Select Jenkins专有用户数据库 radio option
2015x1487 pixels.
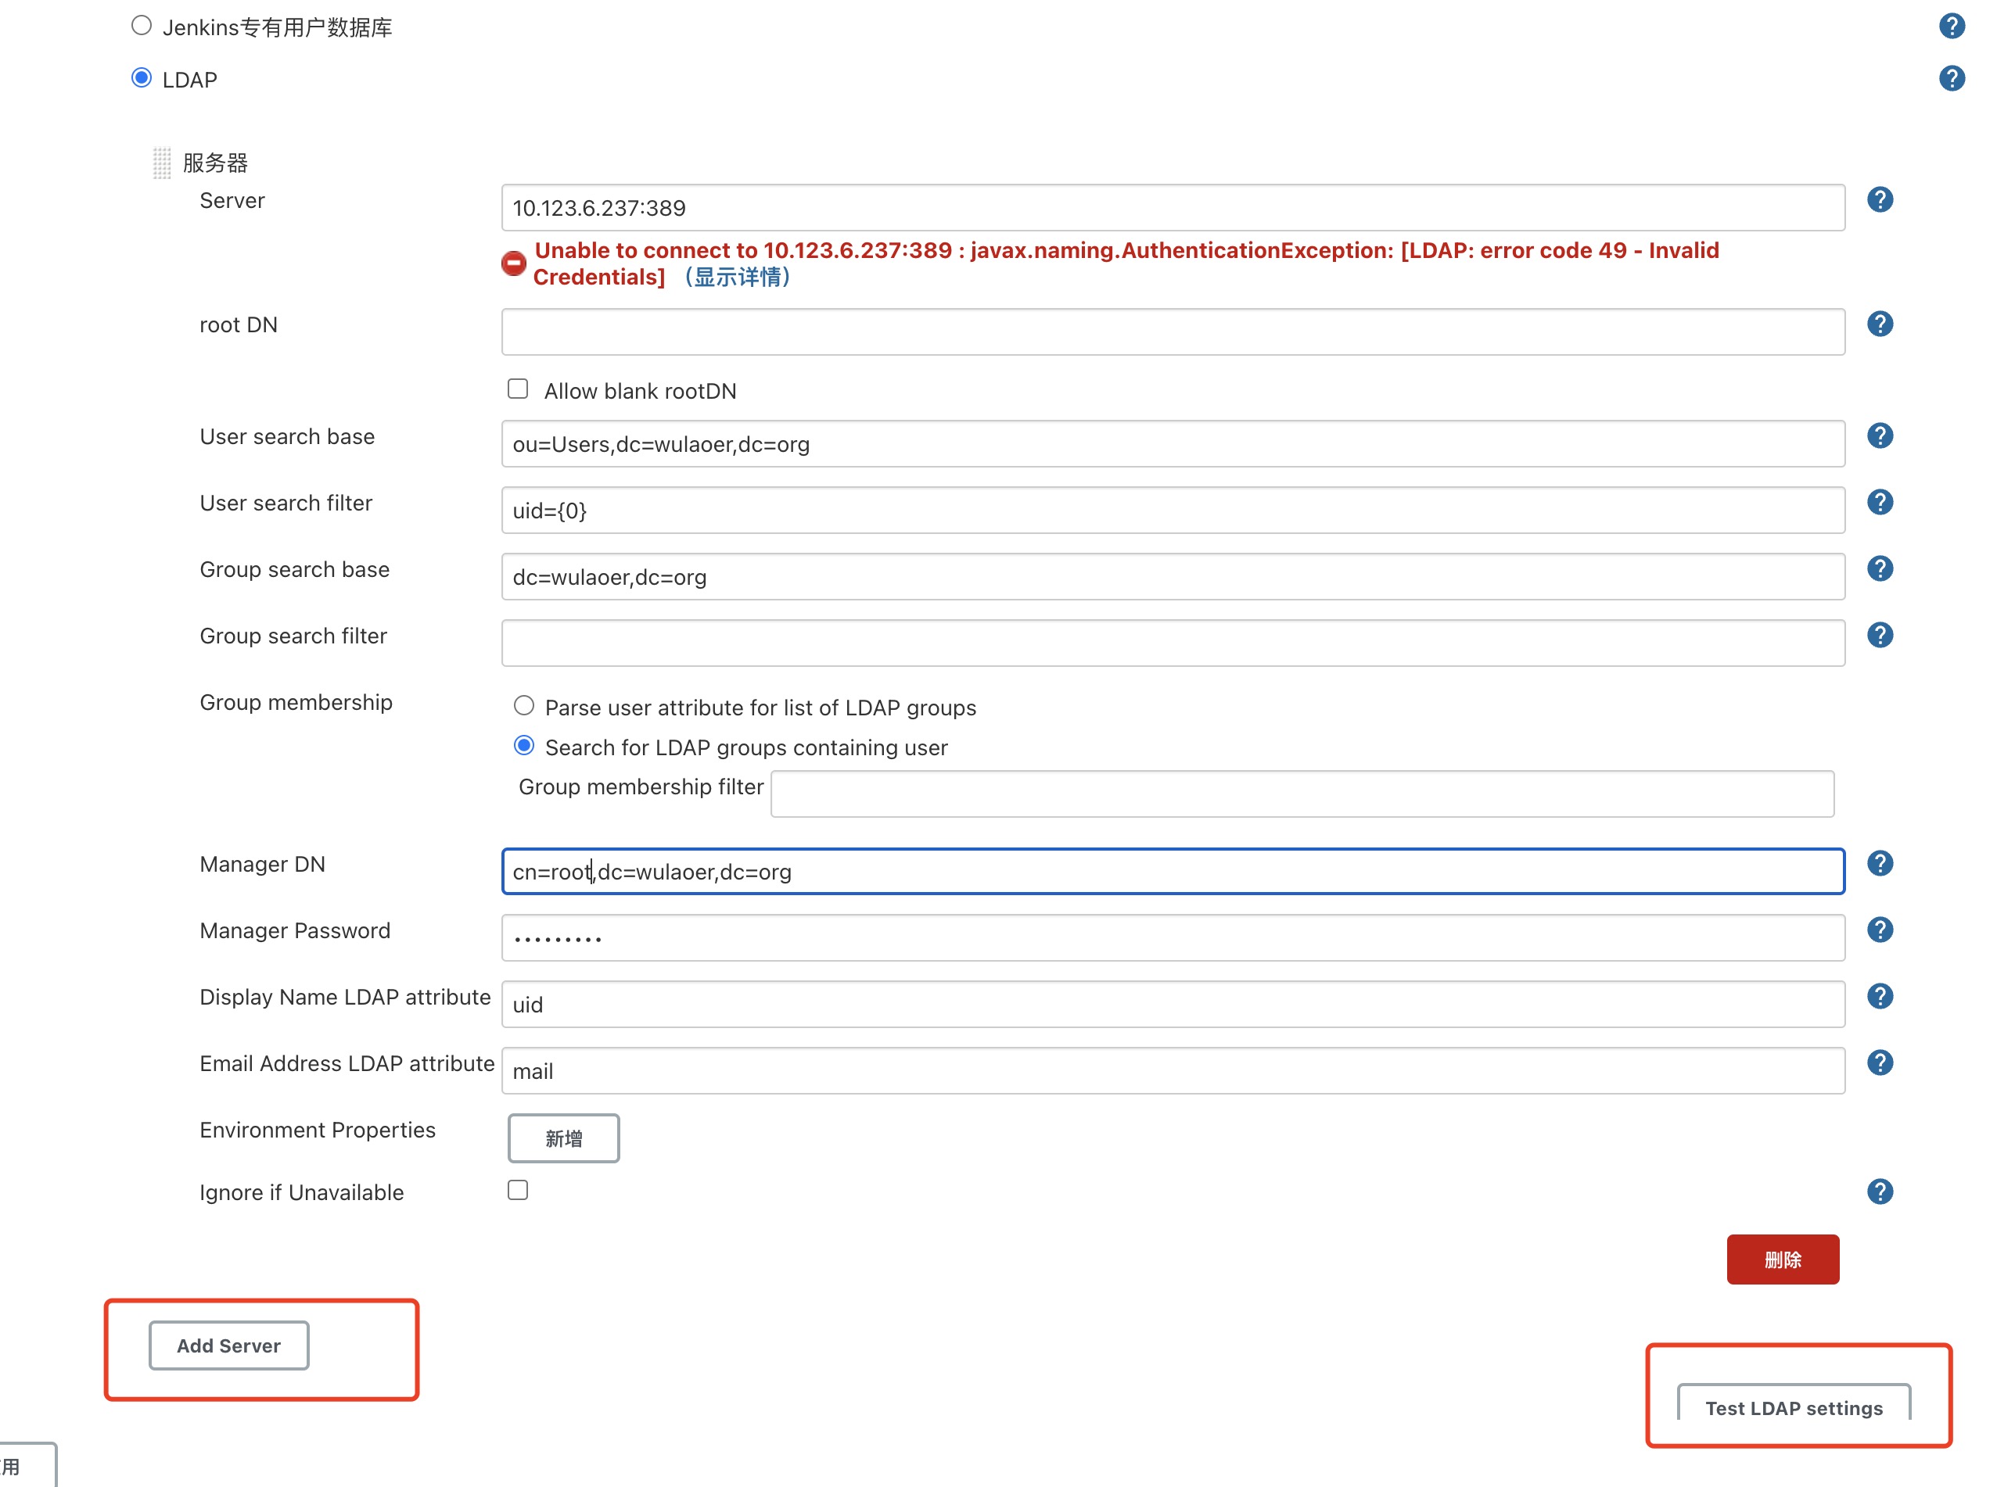(x=142, y=25)
